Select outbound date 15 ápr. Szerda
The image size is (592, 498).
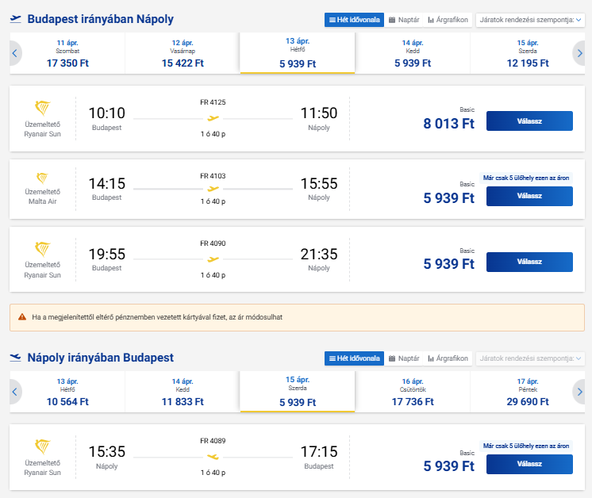527,53
